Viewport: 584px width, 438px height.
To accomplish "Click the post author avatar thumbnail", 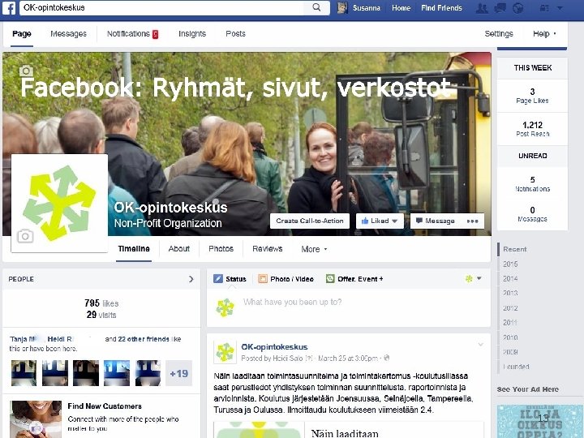I will (225, 352).
